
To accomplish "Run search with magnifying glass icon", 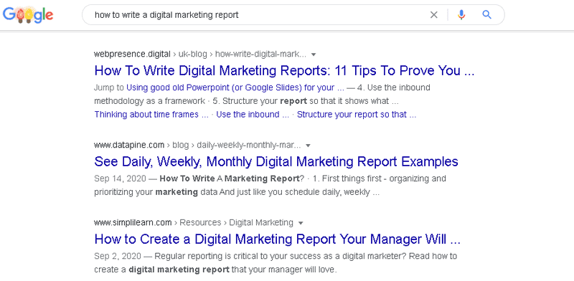I will click(487, 15).
